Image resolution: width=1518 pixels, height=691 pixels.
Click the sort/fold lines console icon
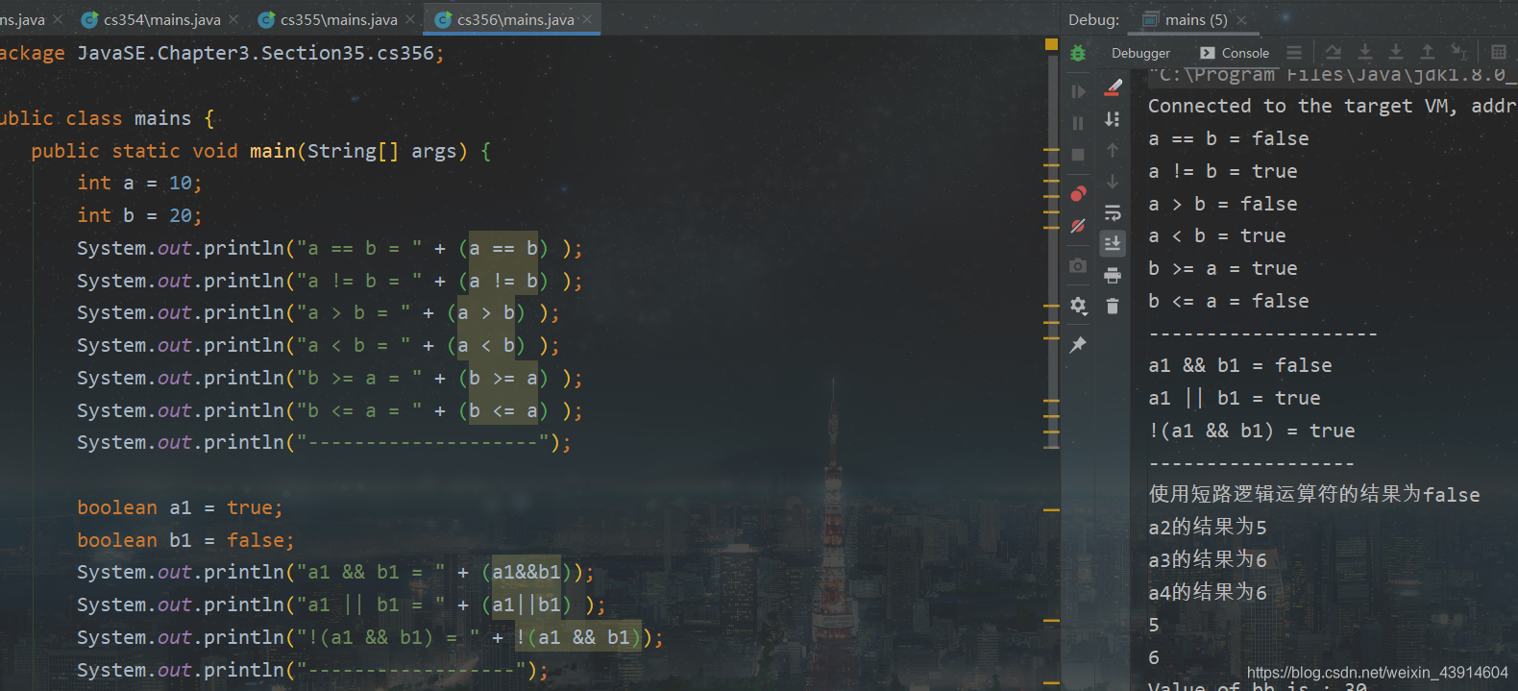(x=1113, y=119)
